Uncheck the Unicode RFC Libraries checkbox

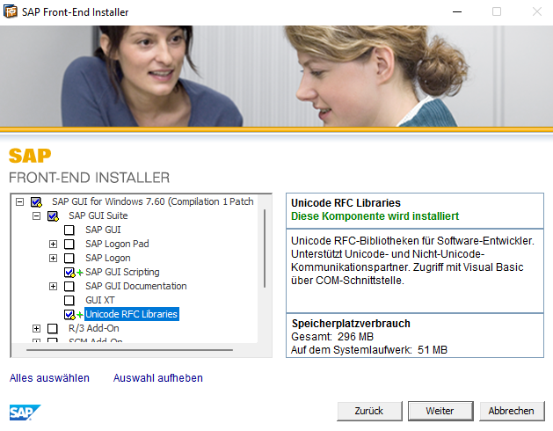coord(69,314)
